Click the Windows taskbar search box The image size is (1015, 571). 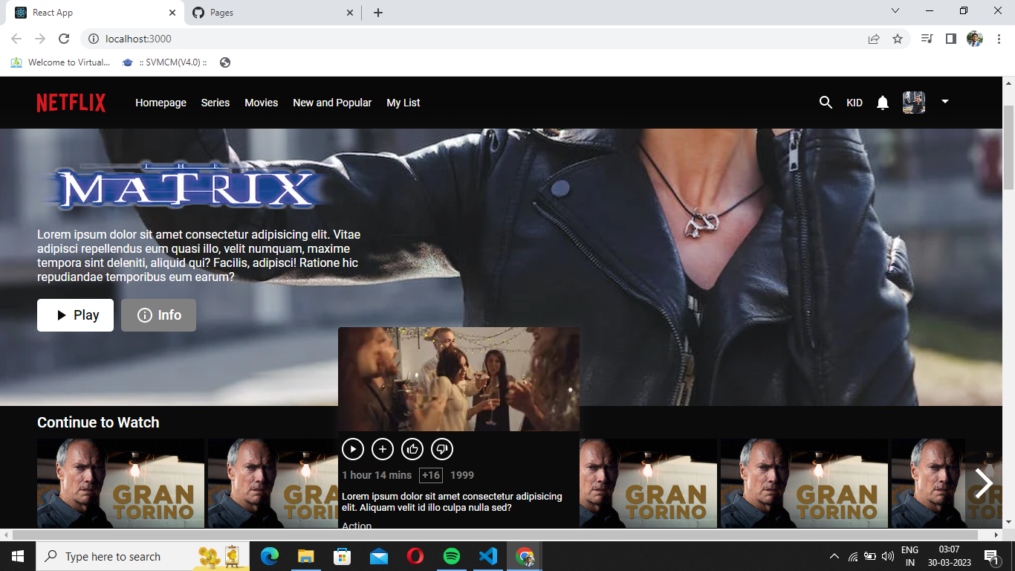coord(143,556)
